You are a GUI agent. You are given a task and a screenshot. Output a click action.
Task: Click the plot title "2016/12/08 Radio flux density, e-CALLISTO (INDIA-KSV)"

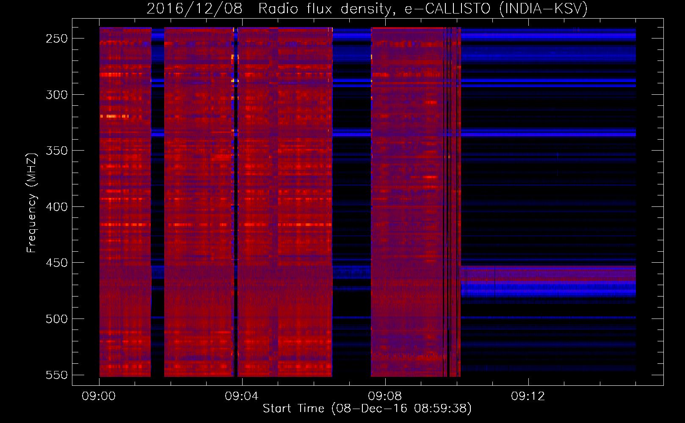[x=367, y=8]
